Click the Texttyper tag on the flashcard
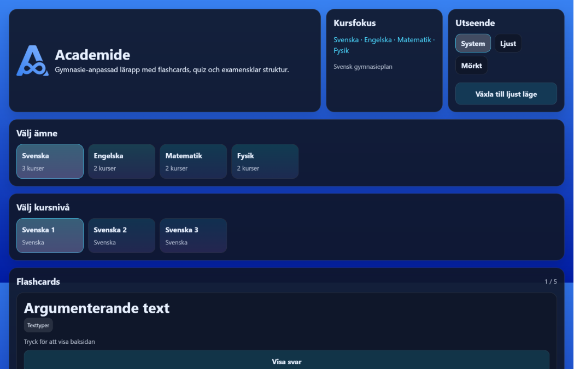The width and height of the screenshot is (574, 369). tap(38, 325)
